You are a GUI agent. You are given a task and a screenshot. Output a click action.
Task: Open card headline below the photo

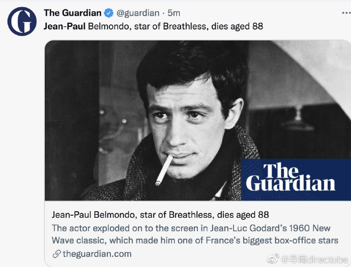(160, 215)
